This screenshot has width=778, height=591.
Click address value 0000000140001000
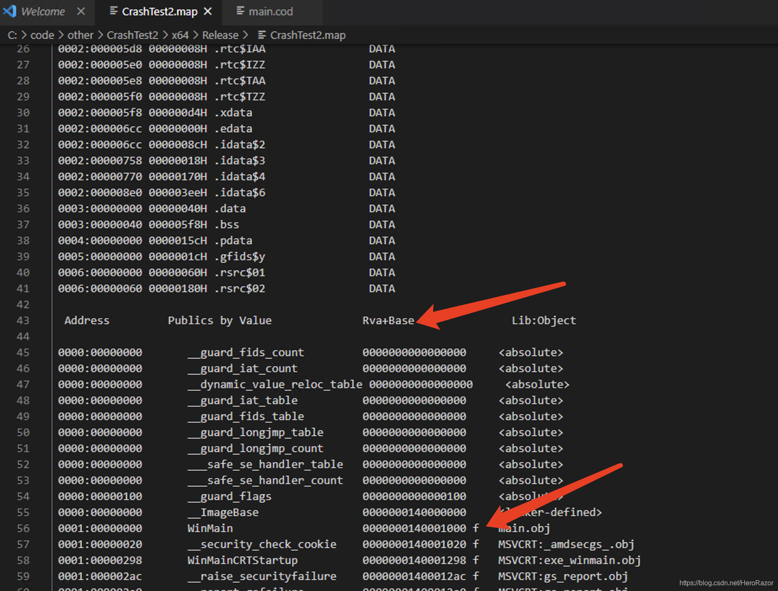(x=414, y=528)
